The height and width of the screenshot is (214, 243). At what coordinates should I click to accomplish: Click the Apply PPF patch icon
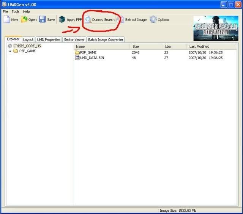click(62, 20)
